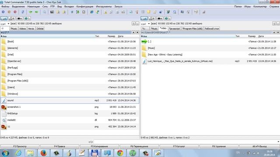280x157 pixels.
Task: Click F8 Удаление button
Action: [x=219, y=147]
